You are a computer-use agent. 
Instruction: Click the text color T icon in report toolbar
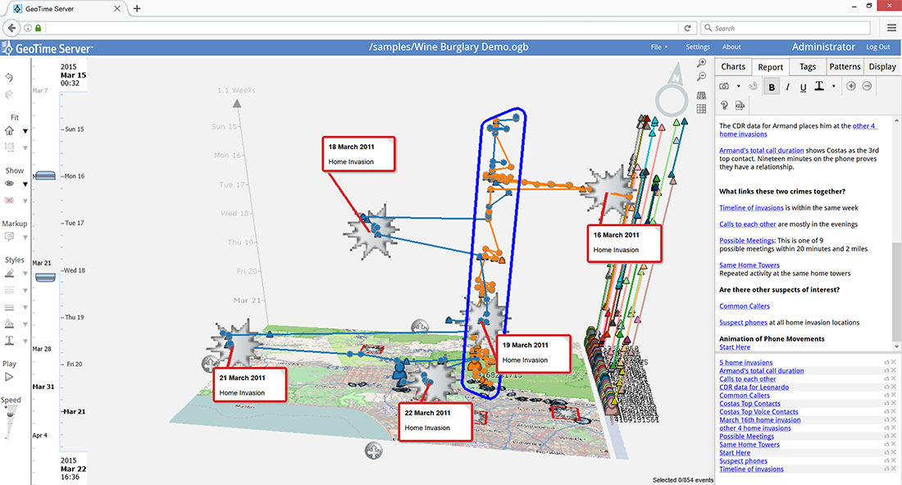(819, 86)
